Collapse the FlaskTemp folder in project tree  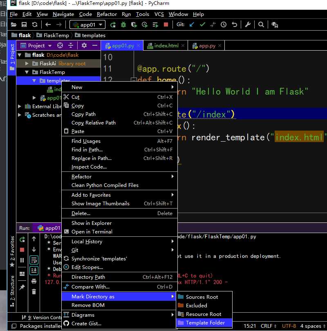click(27, 72)
